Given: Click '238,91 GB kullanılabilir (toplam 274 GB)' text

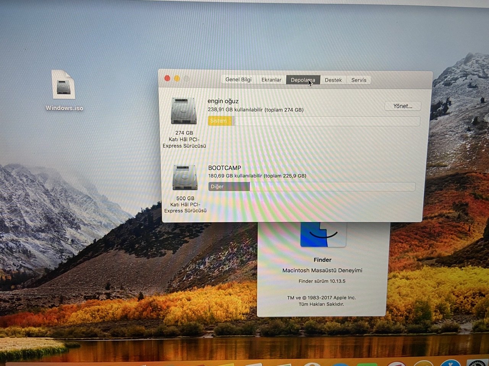Looking at the screenshot, I should [x=256, y=110].
